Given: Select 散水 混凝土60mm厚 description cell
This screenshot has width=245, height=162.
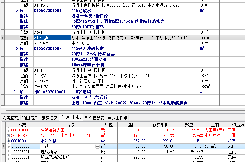Looking at the screenshot, I should pos(135,38).
